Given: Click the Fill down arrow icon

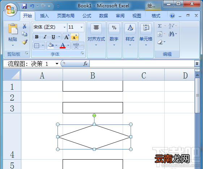Looking at the screenshot, I should click(160, 34).
